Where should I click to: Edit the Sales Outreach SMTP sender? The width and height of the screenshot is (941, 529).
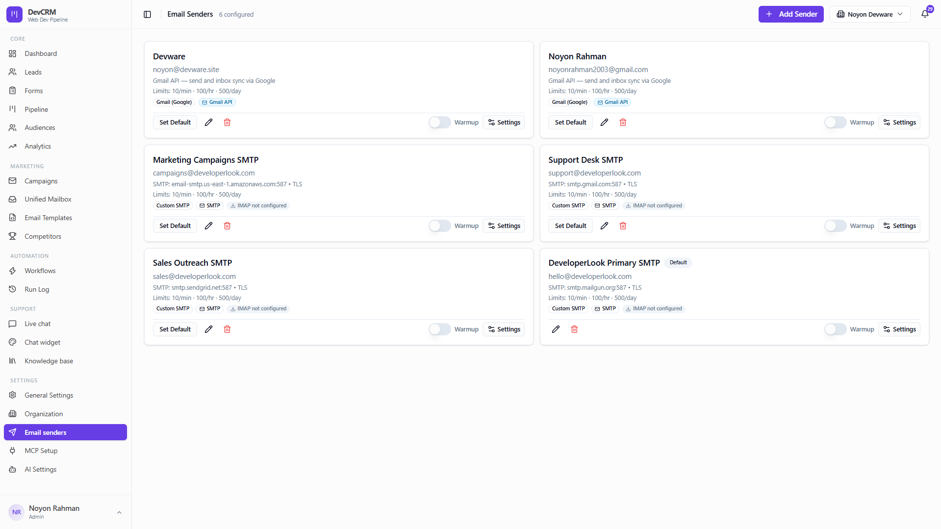(208, 329)
